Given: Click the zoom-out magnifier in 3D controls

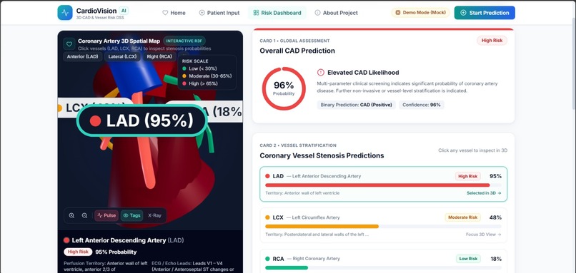Looking at the screenshot, I should point(84,215).
